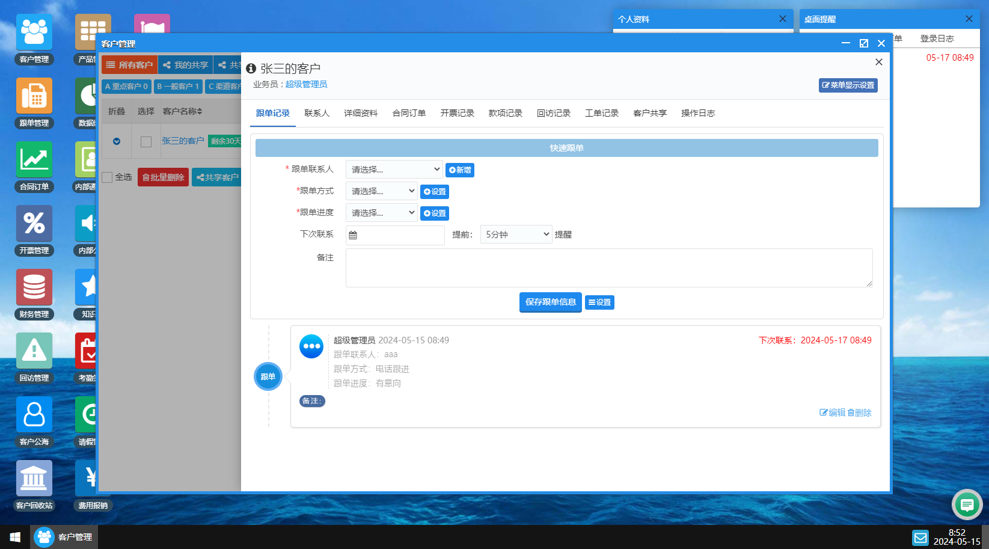The image size is (989, 549).
Task: Open the 跟单管理 desktop icon
Action: click(34, 96)
